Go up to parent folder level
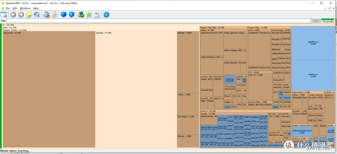Screen dimensions: 337x154 tap(29, 15)
